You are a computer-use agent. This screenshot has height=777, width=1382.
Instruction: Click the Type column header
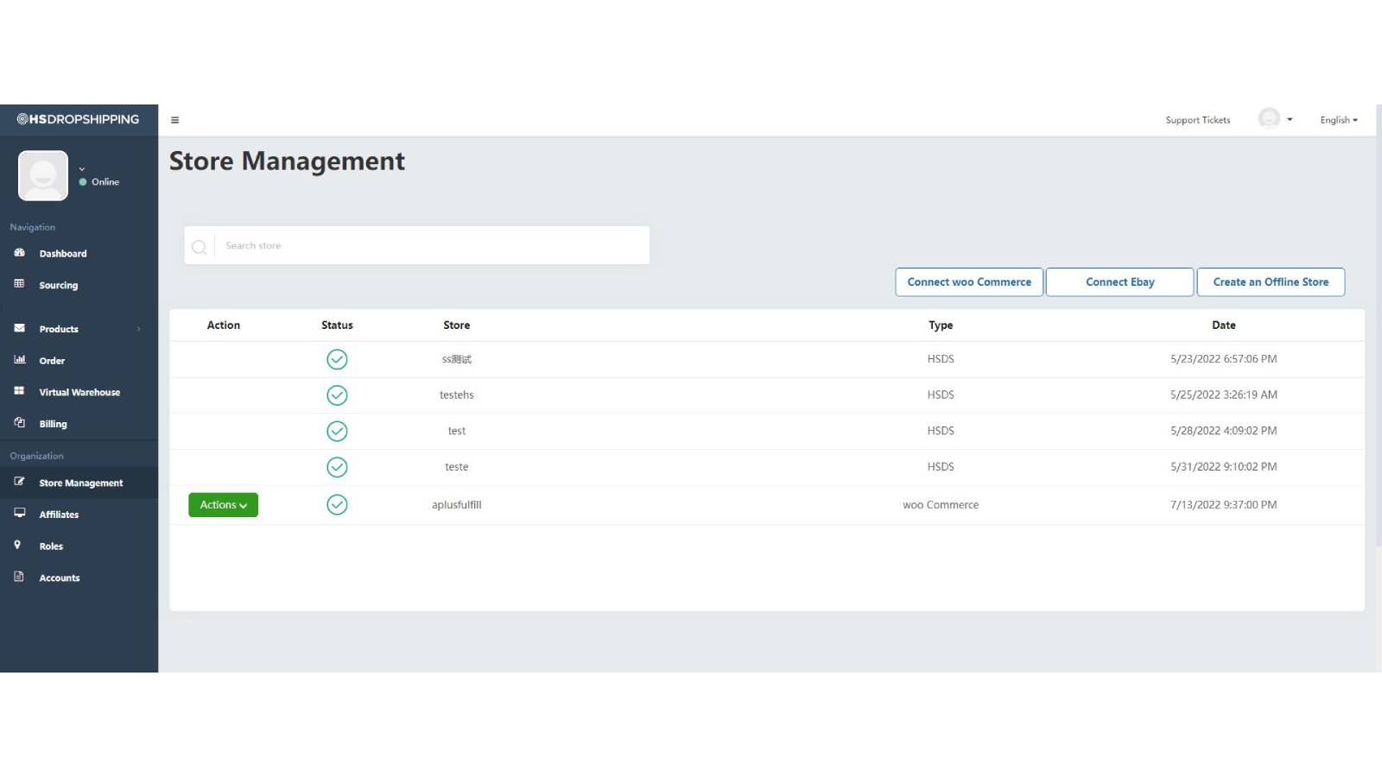pos(941,325)
